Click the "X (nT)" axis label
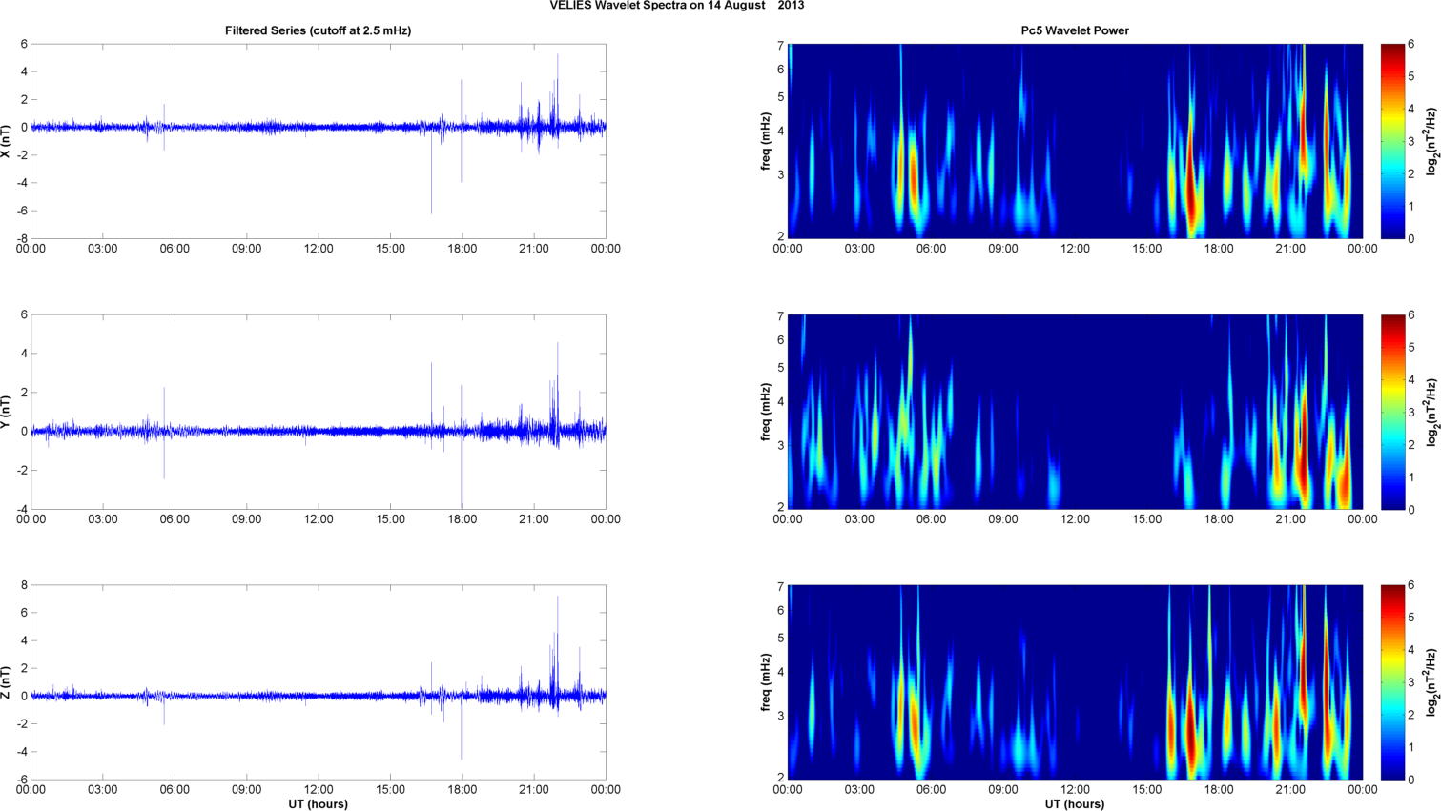The image size is (1441, 811). pyautogui.click(x=7, y=141)
